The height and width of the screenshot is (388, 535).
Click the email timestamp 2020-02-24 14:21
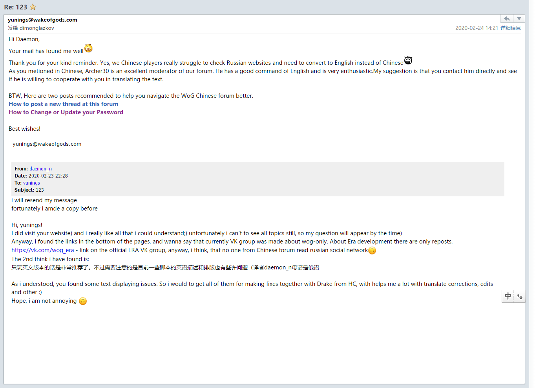tap(477, 28)
